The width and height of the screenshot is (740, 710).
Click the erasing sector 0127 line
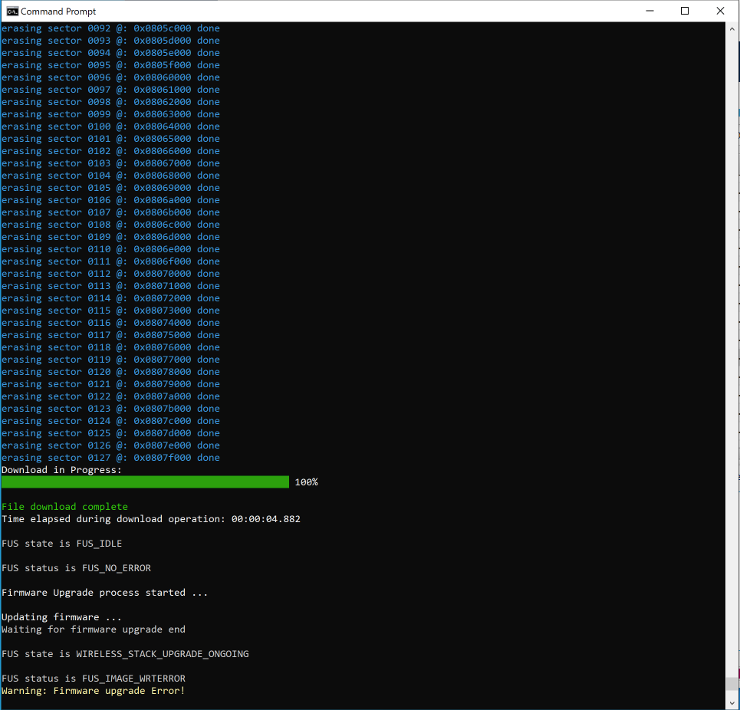[x=110, y=458]
